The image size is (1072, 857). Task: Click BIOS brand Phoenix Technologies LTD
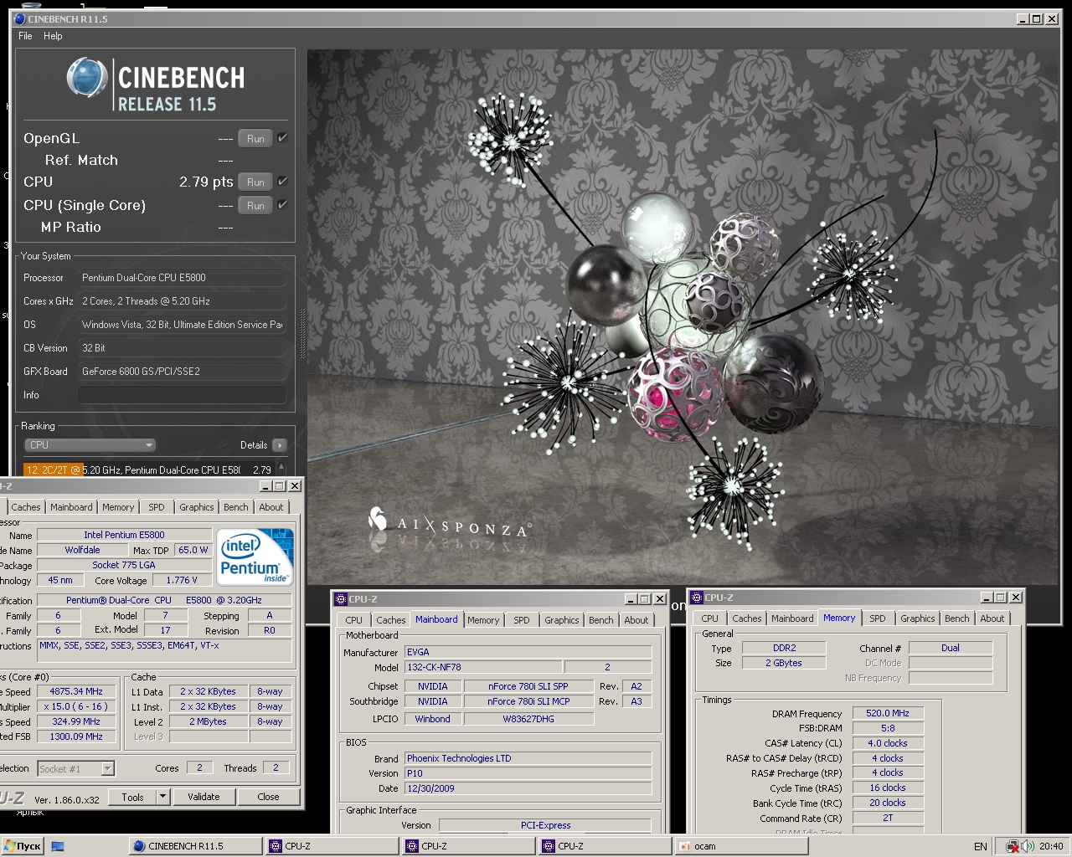(528, 758)
